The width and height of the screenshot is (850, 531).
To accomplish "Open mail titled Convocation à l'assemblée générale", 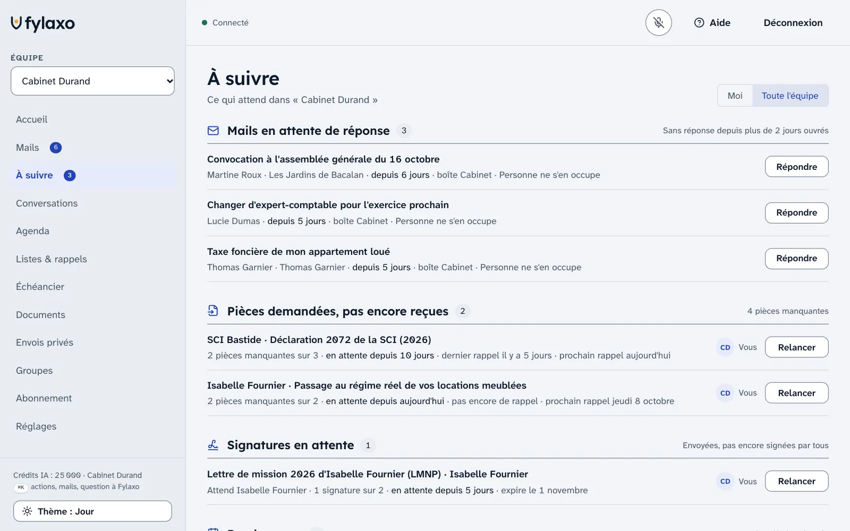I will click(x=324, y=159).
